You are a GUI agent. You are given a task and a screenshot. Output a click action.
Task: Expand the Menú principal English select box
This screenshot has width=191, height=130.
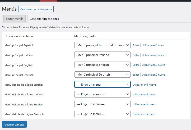[103, 65]
